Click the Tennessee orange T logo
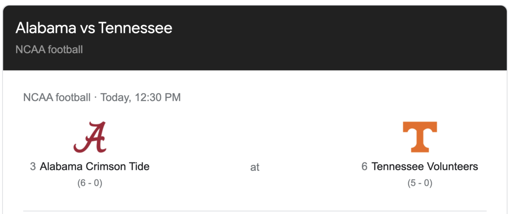Viewport: 511px width, 214px height. [420, 137]
